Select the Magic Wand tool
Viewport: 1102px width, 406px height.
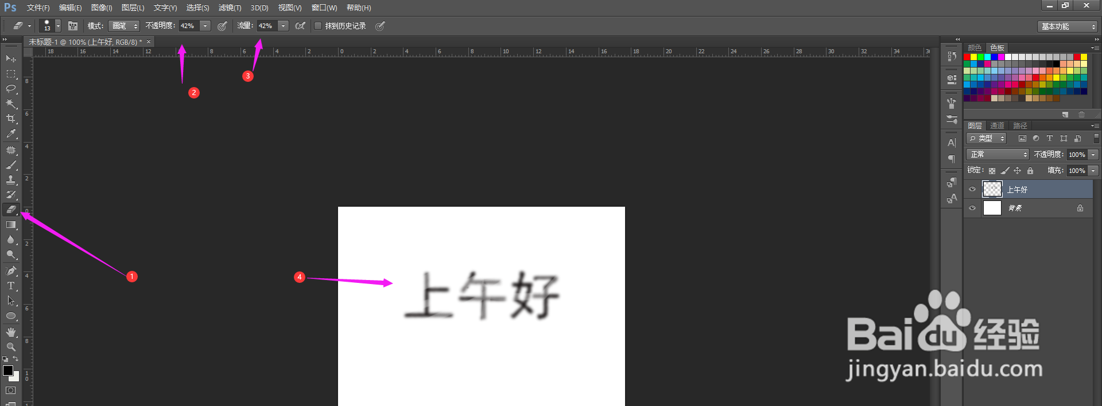[x=11, y=104]
